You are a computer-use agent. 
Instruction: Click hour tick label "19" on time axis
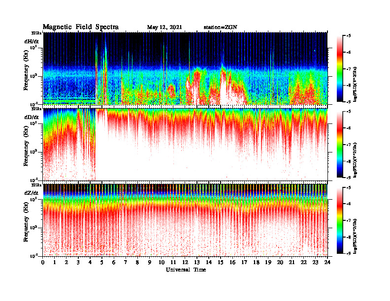[x=268, y=263]
